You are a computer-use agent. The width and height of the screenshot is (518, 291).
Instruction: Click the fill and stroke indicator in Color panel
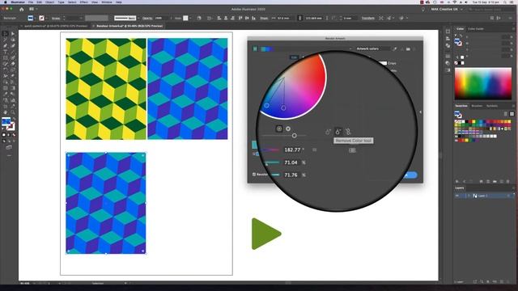[x=458, y=41]
